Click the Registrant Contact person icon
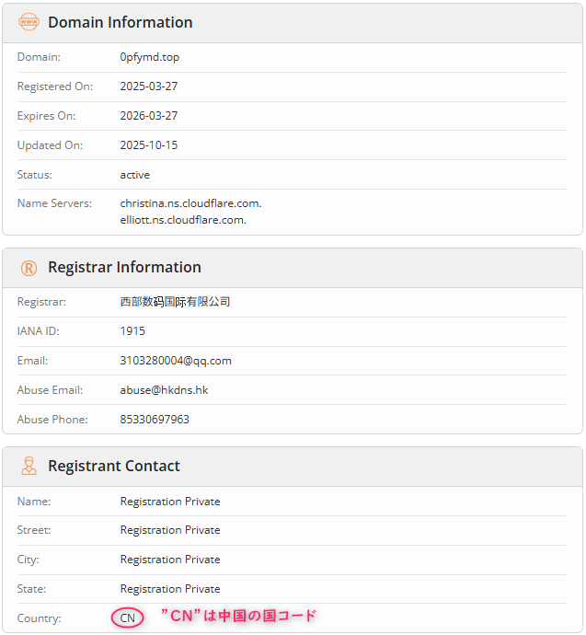 [29, 467]
